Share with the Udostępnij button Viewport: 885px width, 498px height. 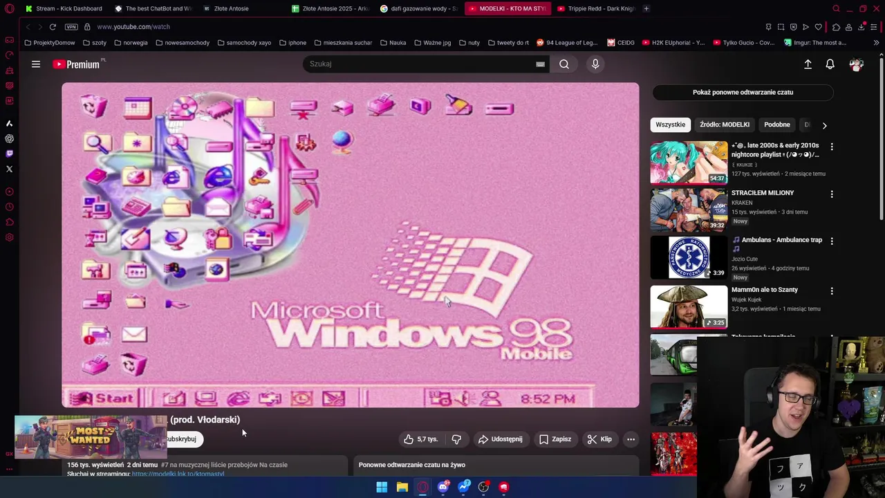click(x=500, y=439)
